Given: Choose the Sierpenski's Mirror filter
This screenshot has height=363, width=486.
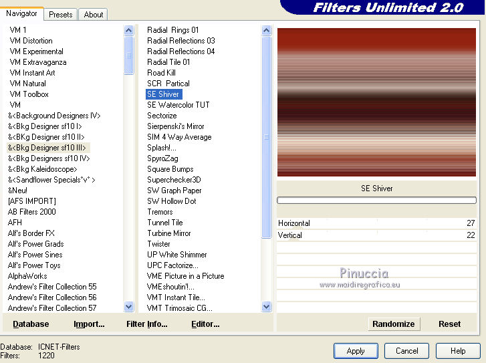Looking at the screenshot, I should 176,126.
